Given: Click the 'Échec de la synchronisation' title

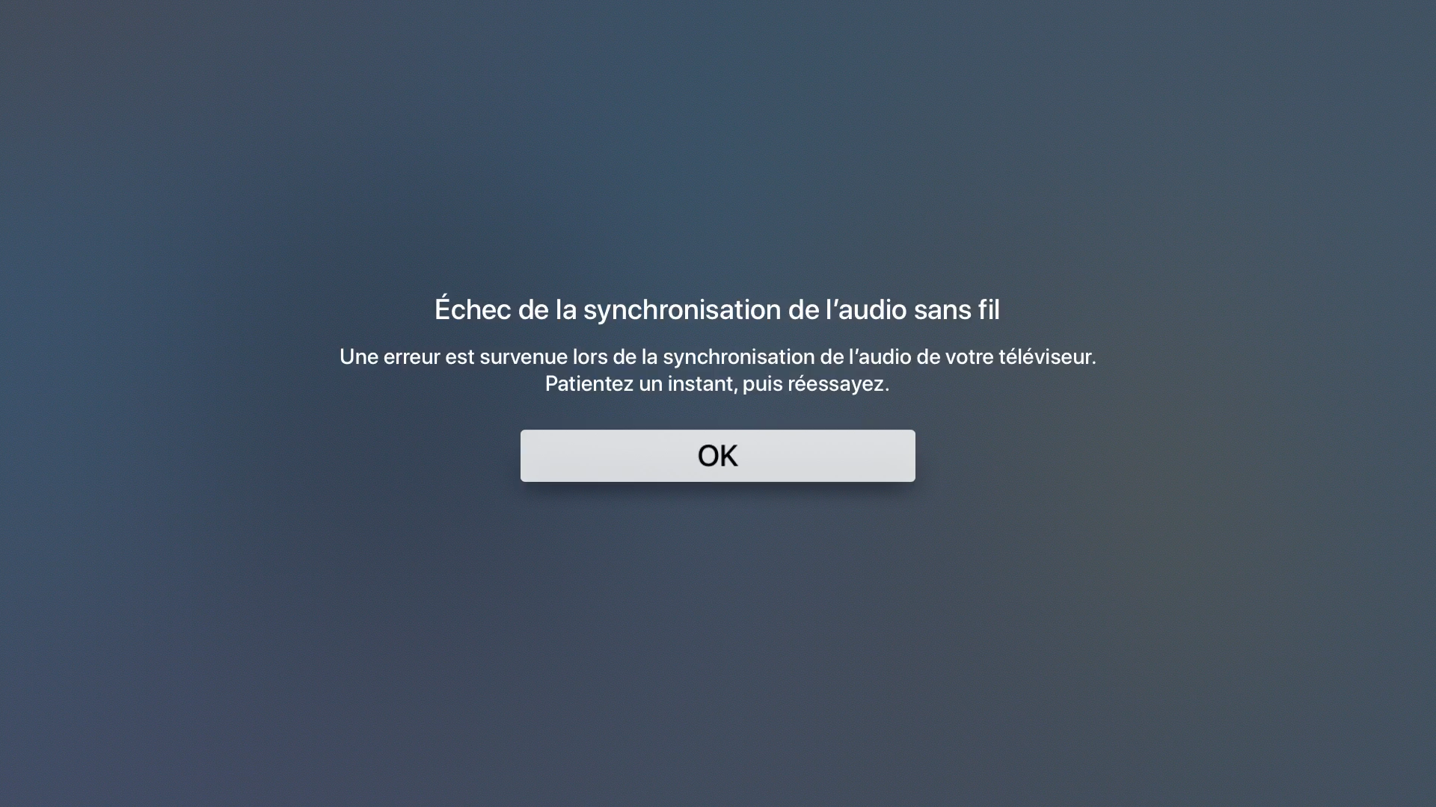Looking at the screenshot, I should pyautogui.click(x=717, y=309).
